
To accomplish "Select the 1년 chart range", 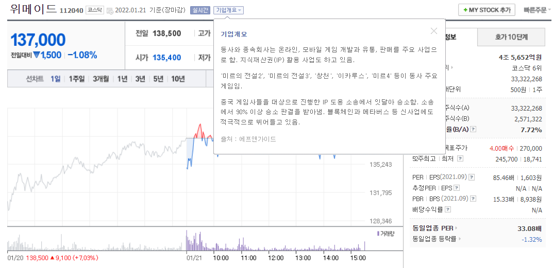I will 122,79.
